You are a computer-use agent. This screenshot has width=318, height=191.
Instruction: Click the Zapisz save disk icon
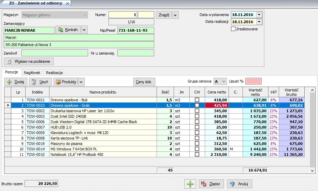click(203, 184)
